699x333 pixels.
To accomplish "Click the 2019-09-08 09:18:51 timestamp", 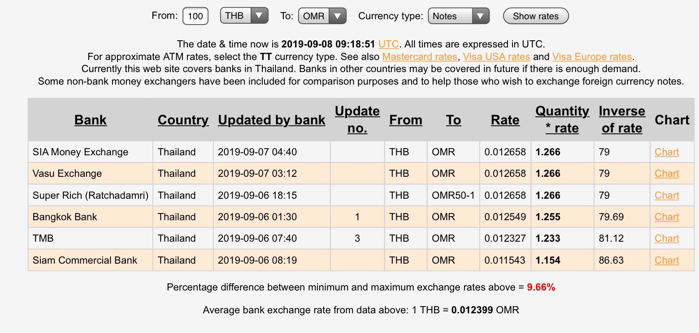I will pos(328,44).
